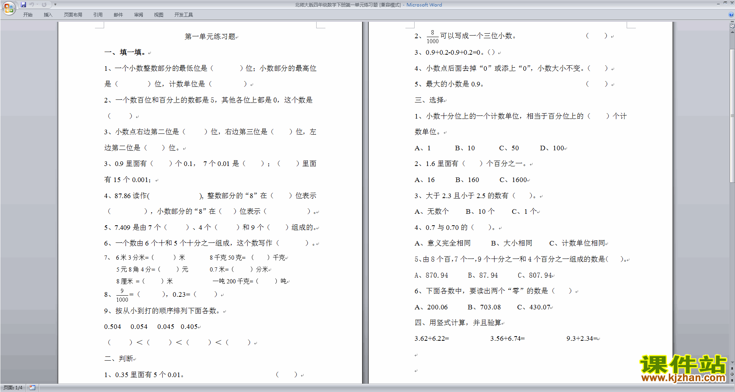Open Customize Quick Access Toolbar dropdown
Viewport: 735px width, 392px height.
(x=55, y=5)
